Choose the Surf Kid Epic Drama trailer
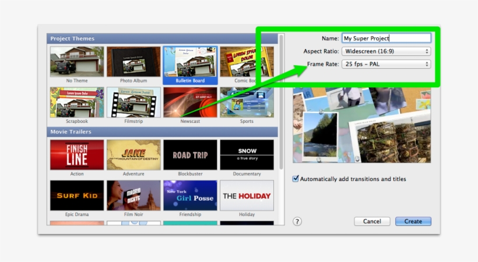This screenshot has width=478, height=262. point(77,195)
